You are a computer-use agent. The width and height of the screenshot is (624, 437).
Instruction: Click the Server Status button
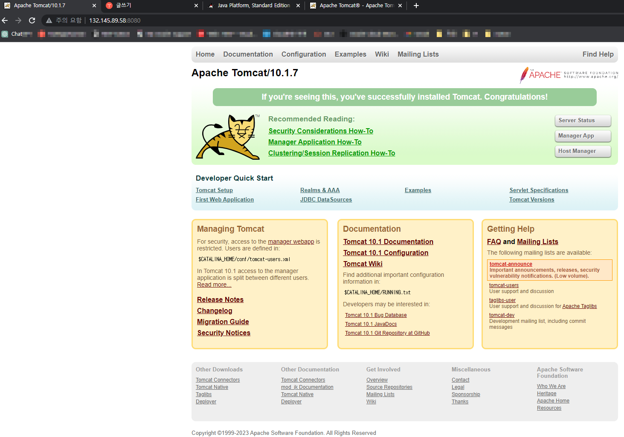point(583,121)
